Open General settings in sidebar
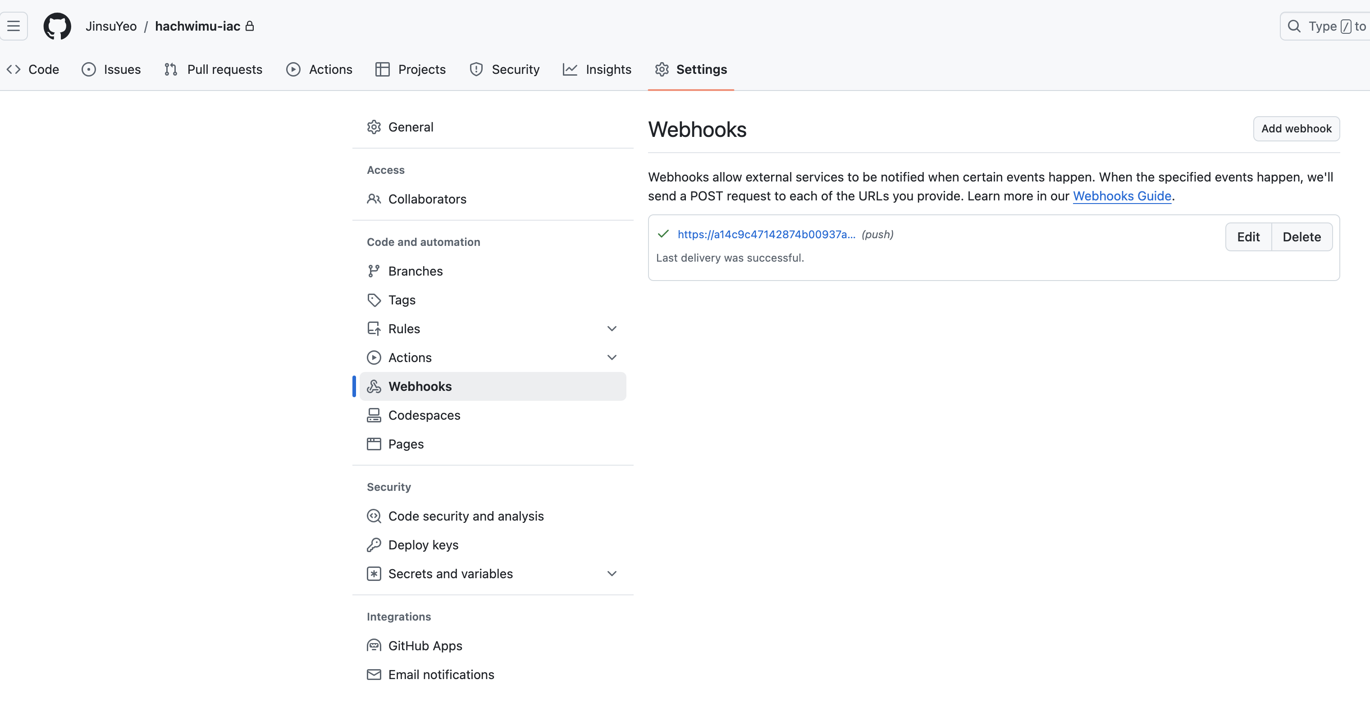Viewport: 1370px width, 707px height. (x=493, y=127)
